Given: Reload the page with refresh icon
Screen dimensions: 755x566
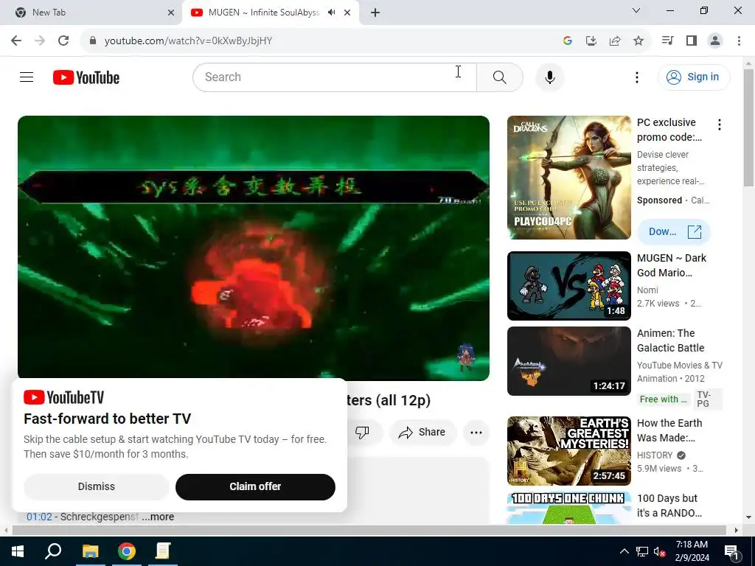Looking at the screenshot, I should coord(63,41).
